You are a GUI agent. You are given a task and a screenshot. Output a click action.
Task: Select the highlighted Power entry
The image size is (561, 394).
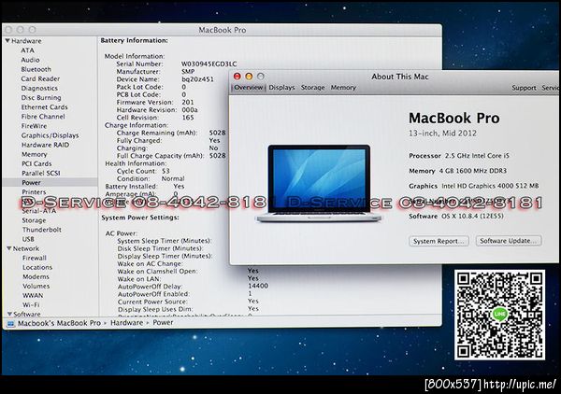click(32, 183)
